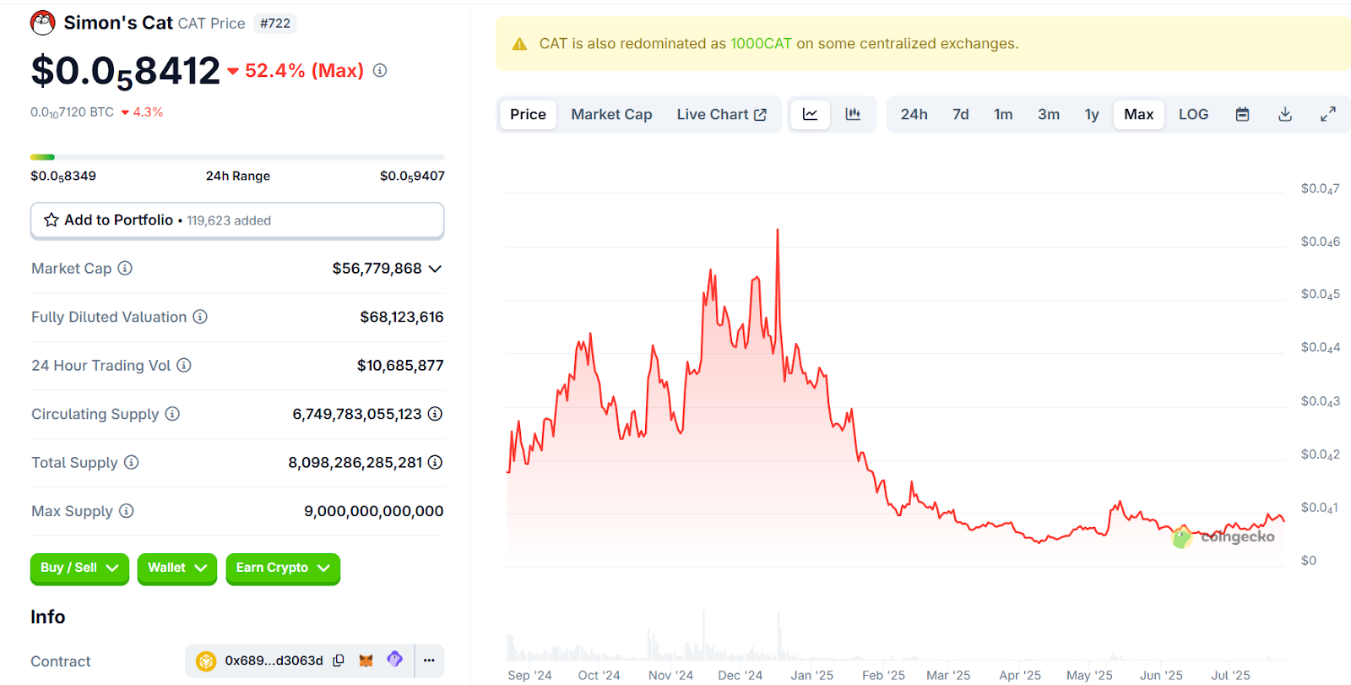Switch to candlestick chart view icon

853,114
